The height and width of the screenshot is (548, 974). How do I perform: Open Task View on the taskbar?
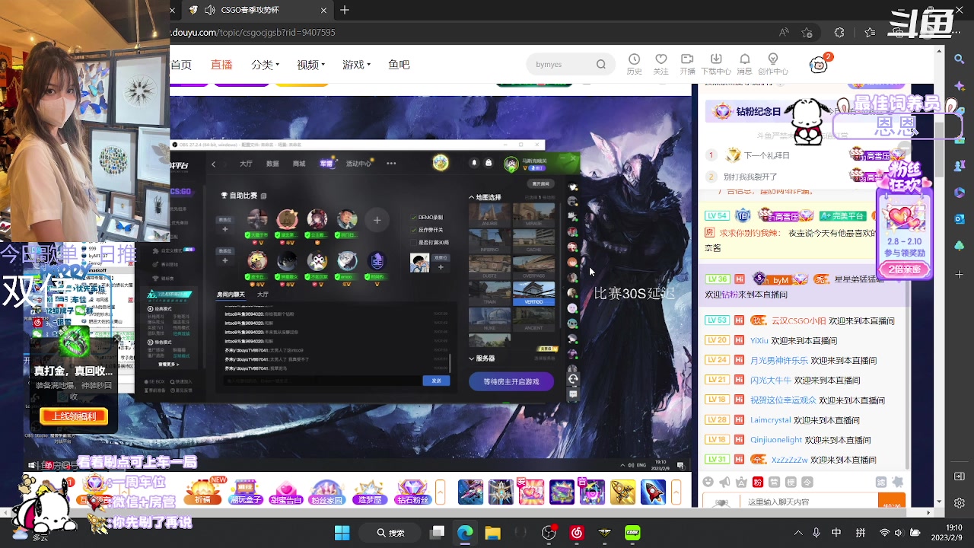pyautogui.click(x=437, y=533)
